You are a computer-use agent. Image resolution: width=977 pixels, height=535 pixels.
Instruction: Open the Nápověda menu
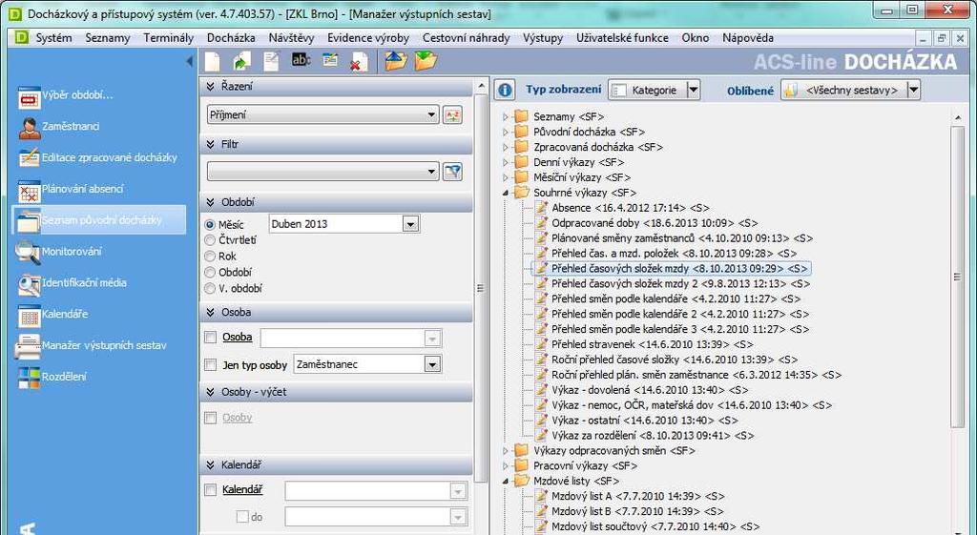(x=748, y=38)
